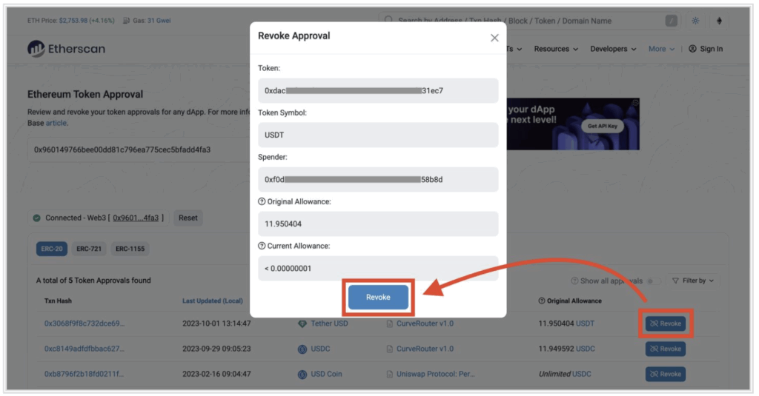Open the Filter by dropdown
759x396 pixels.
pyautogui.click(x=693, y=281)
